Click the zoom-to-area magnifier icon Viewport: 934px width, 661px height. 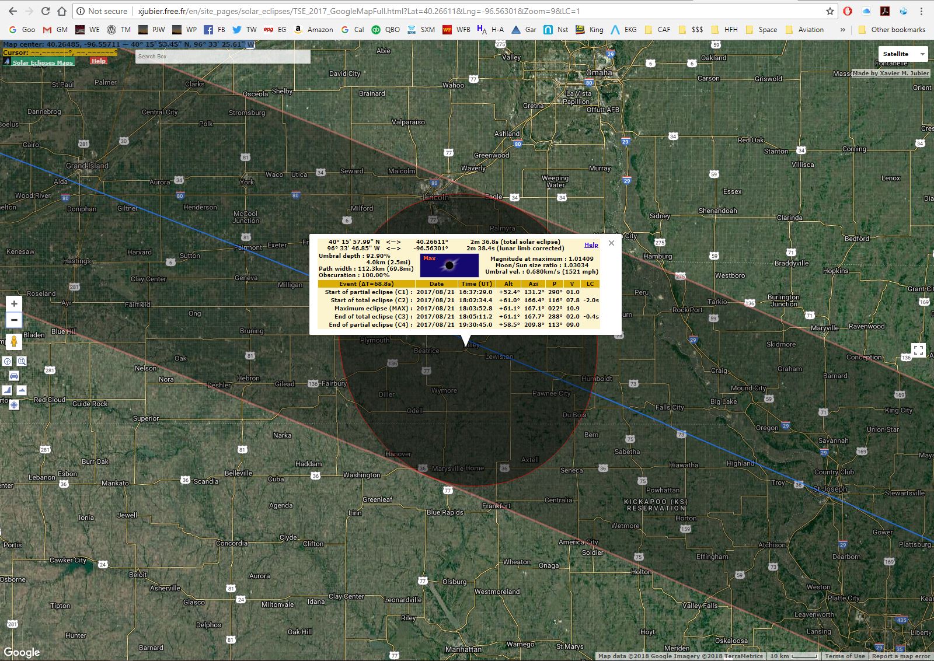coord(22,361)
